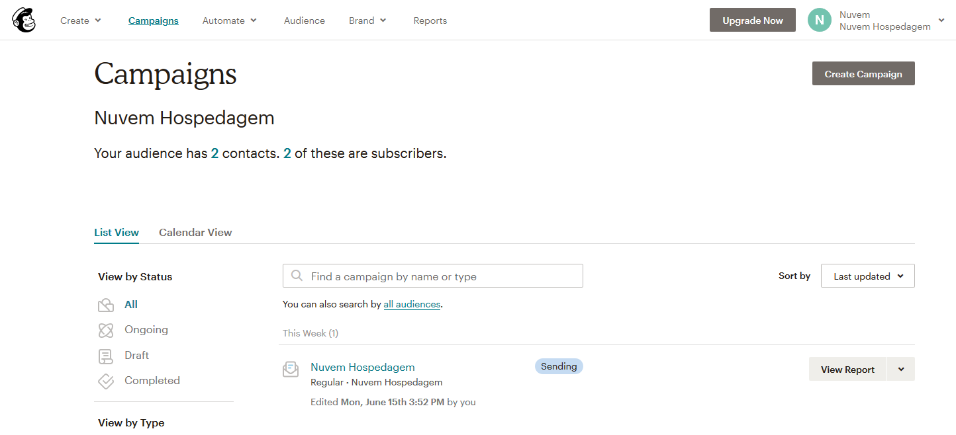Filter campaigns by Completed status

point(152,381)
